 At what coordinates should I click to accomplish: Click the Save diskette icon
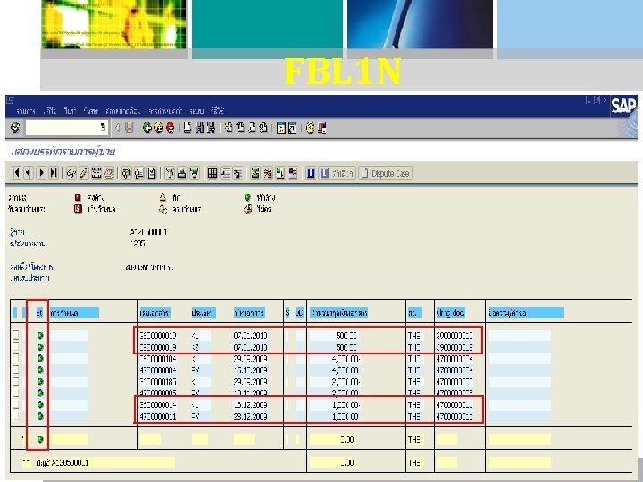tap(129, 128)
